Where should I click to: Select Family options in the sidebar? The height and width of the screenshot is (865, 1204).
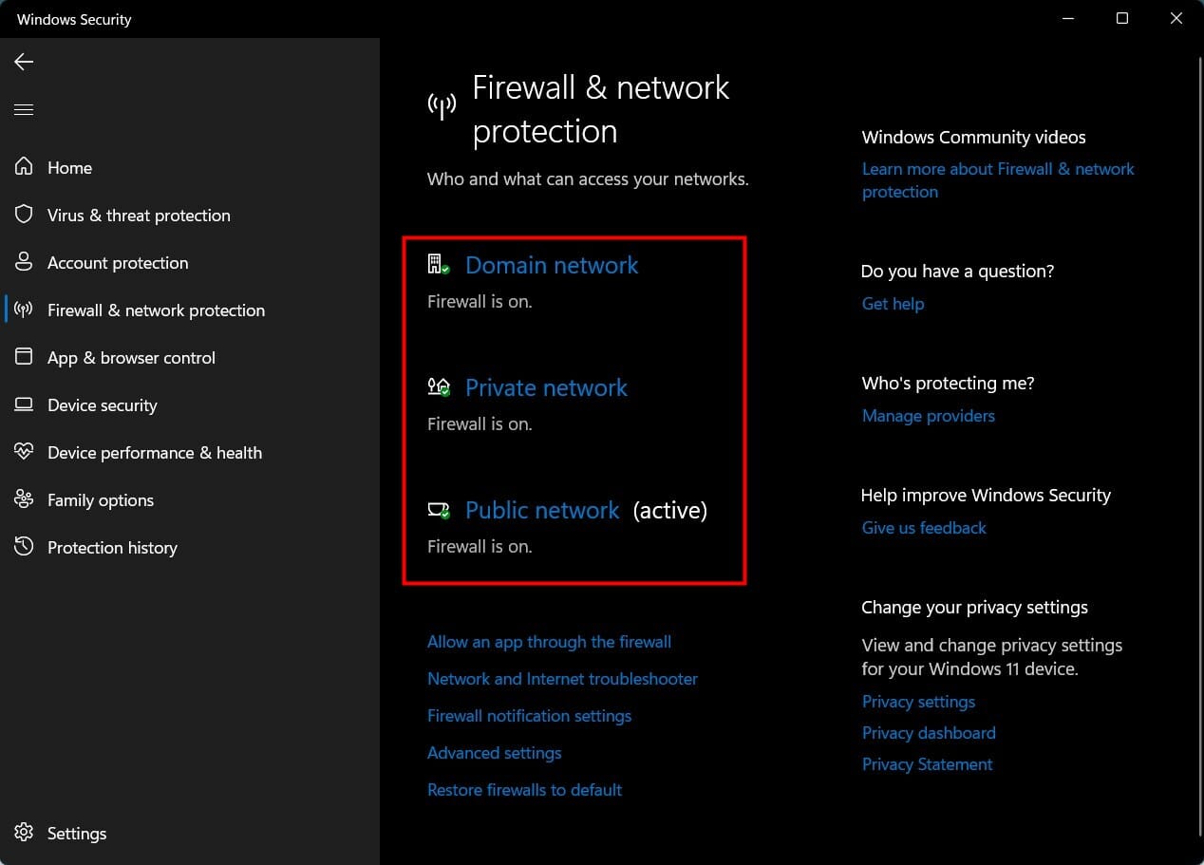[x=100, y=499]
